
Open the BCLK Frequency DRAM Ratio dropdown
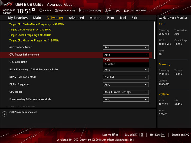[x=126, y=70]
